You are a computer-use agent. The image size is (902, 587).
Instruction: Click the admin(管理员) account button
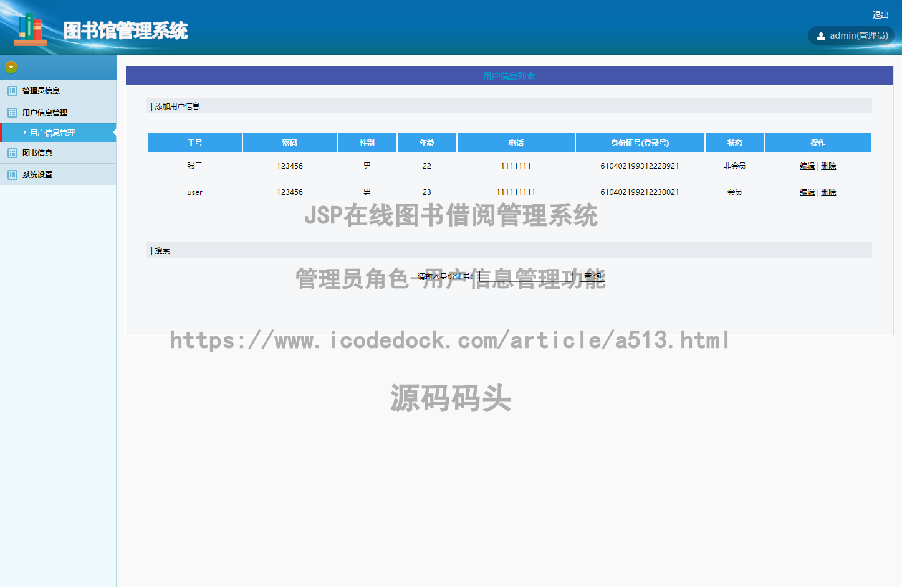tap(851, 35)
